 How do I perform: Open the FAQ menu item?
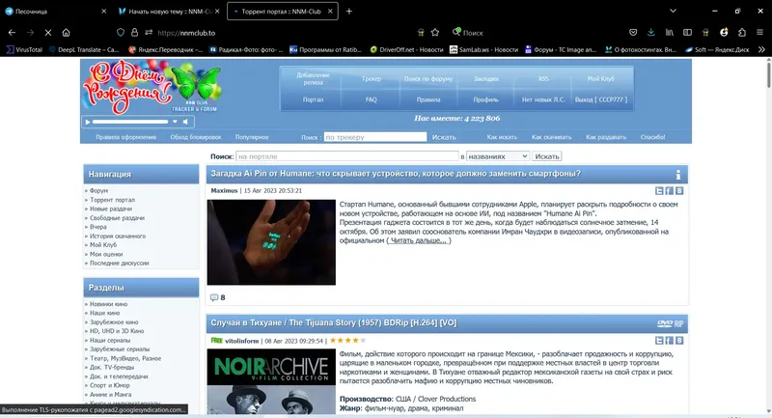372,99
